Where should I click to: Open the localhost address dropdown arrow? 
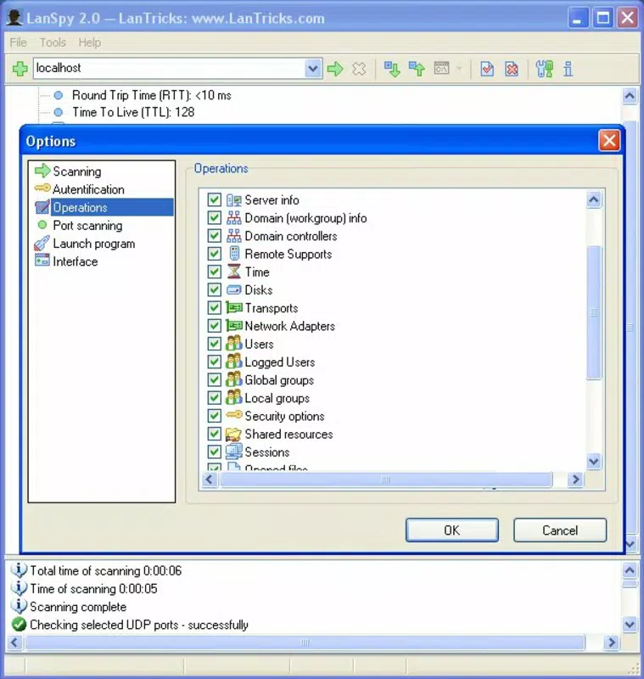[x=312, y=69]
